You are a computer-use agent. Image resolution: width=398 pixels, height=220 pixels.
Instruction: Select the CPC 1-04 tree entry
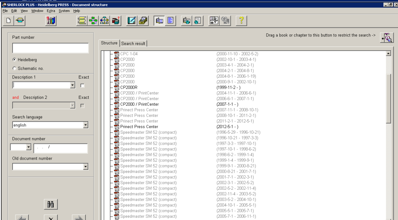[x=129, y=54]
